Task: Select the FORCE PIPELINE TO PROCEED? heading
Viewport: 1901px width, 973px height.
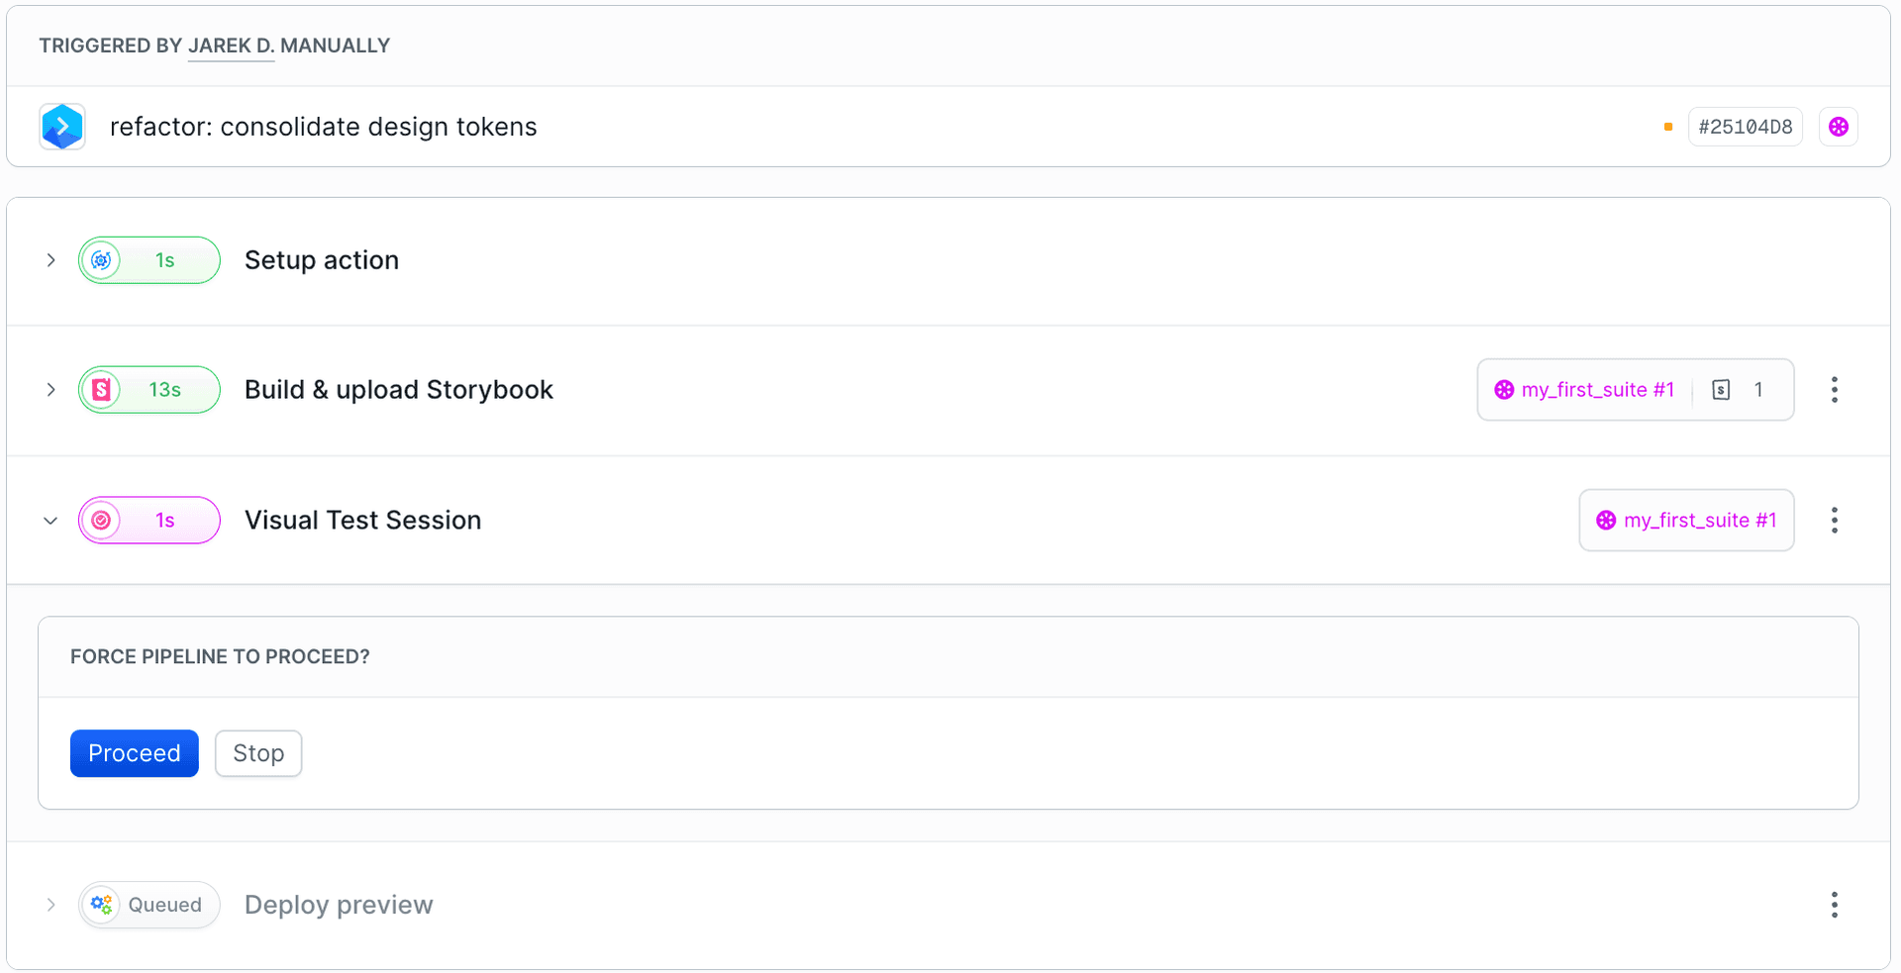Action: click(x=220, y=657)
